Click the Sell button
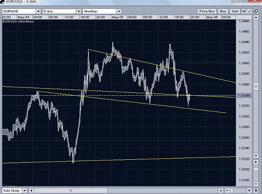 point(235,11)
